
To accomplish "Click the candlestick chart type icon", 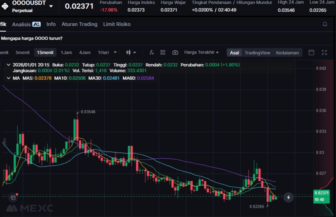I will coord(128,52).
